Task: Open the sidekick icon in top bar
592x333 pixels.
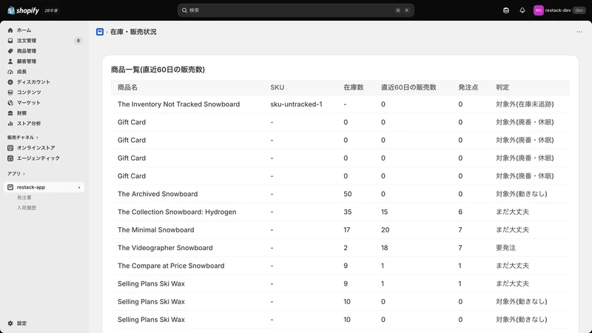Action: point(506,10)
